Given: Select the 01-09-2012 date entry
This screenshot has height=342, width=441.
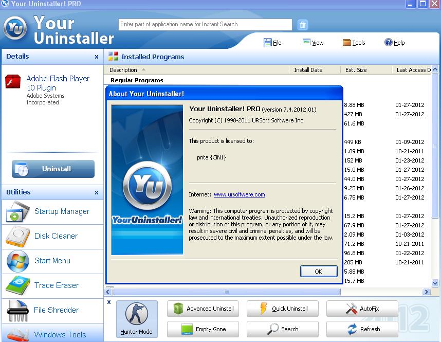Looking at the screenshot, I should pyautogui.click(x=410, y=142).
